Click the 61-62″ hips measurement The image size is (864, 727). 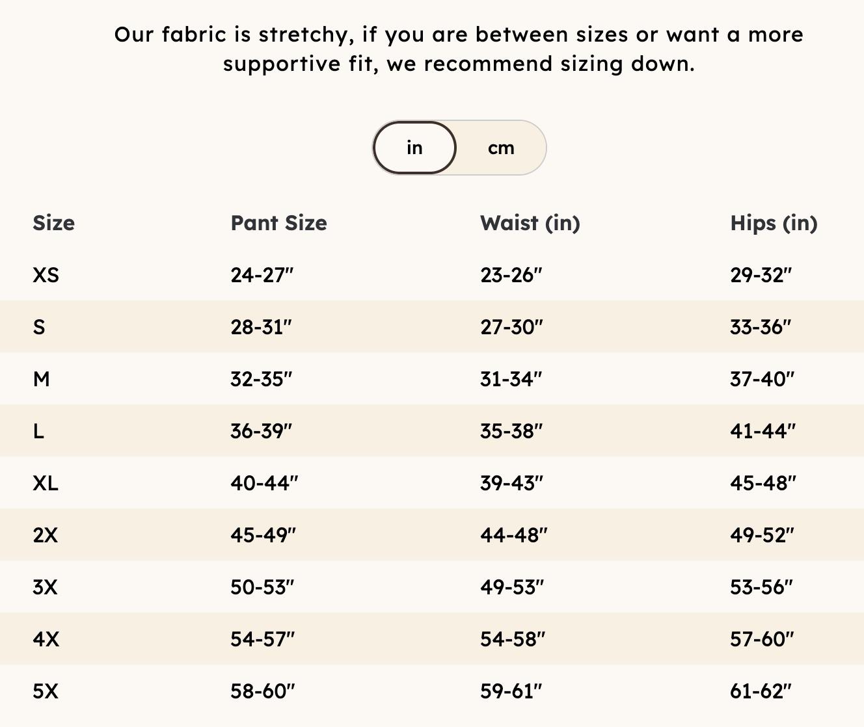pos(761,691)
